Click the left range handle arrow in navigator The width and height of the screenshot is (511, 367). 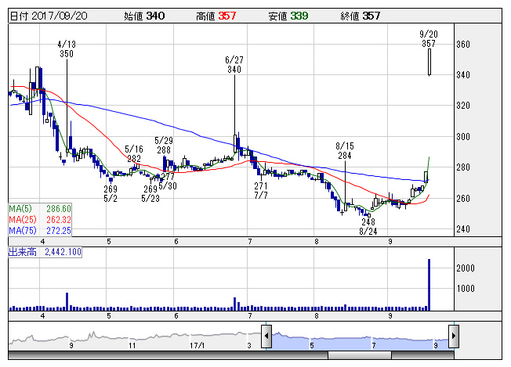(x=266, y=336)
